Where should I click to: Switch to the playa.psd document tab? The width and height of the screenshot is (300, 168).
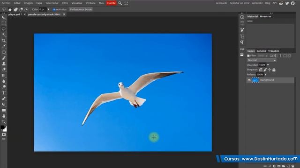coord(15,14)
